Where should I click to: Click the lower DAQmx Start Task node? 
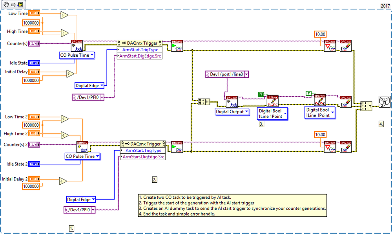point(177,147)
